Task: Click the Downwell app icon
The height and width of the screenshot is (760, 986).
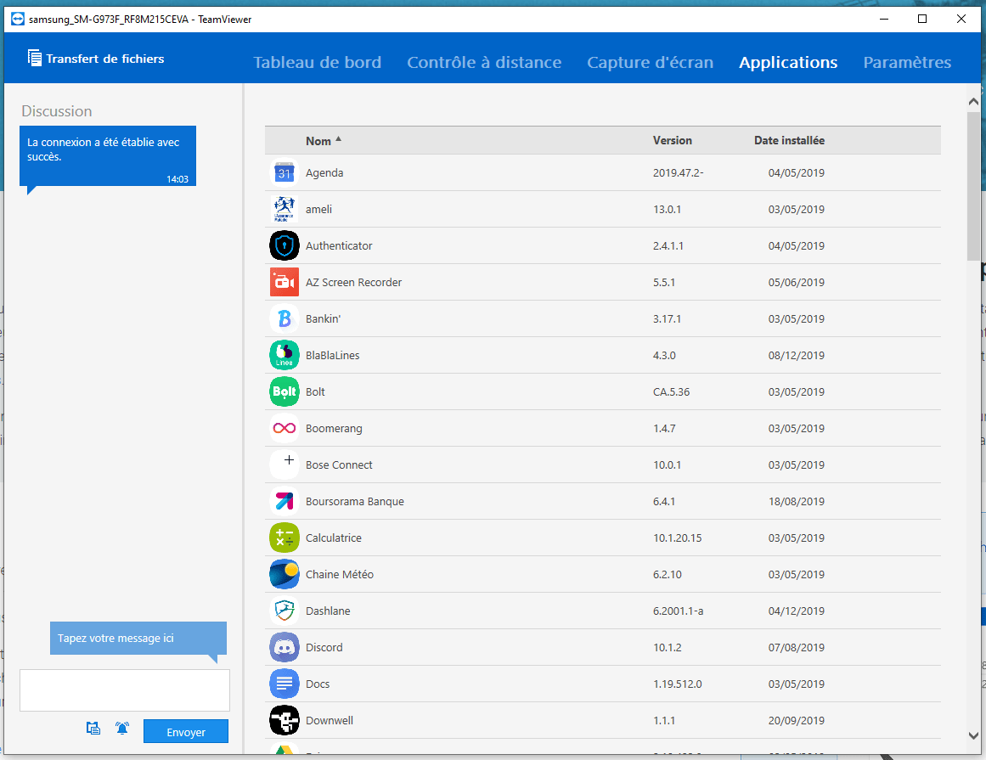Action: pyautogui.click(x=285, y=720)
